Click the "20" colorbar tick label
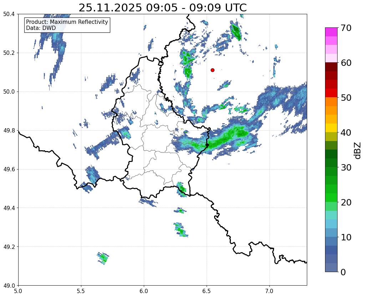 pyautogui.click(x=346, y=202)
